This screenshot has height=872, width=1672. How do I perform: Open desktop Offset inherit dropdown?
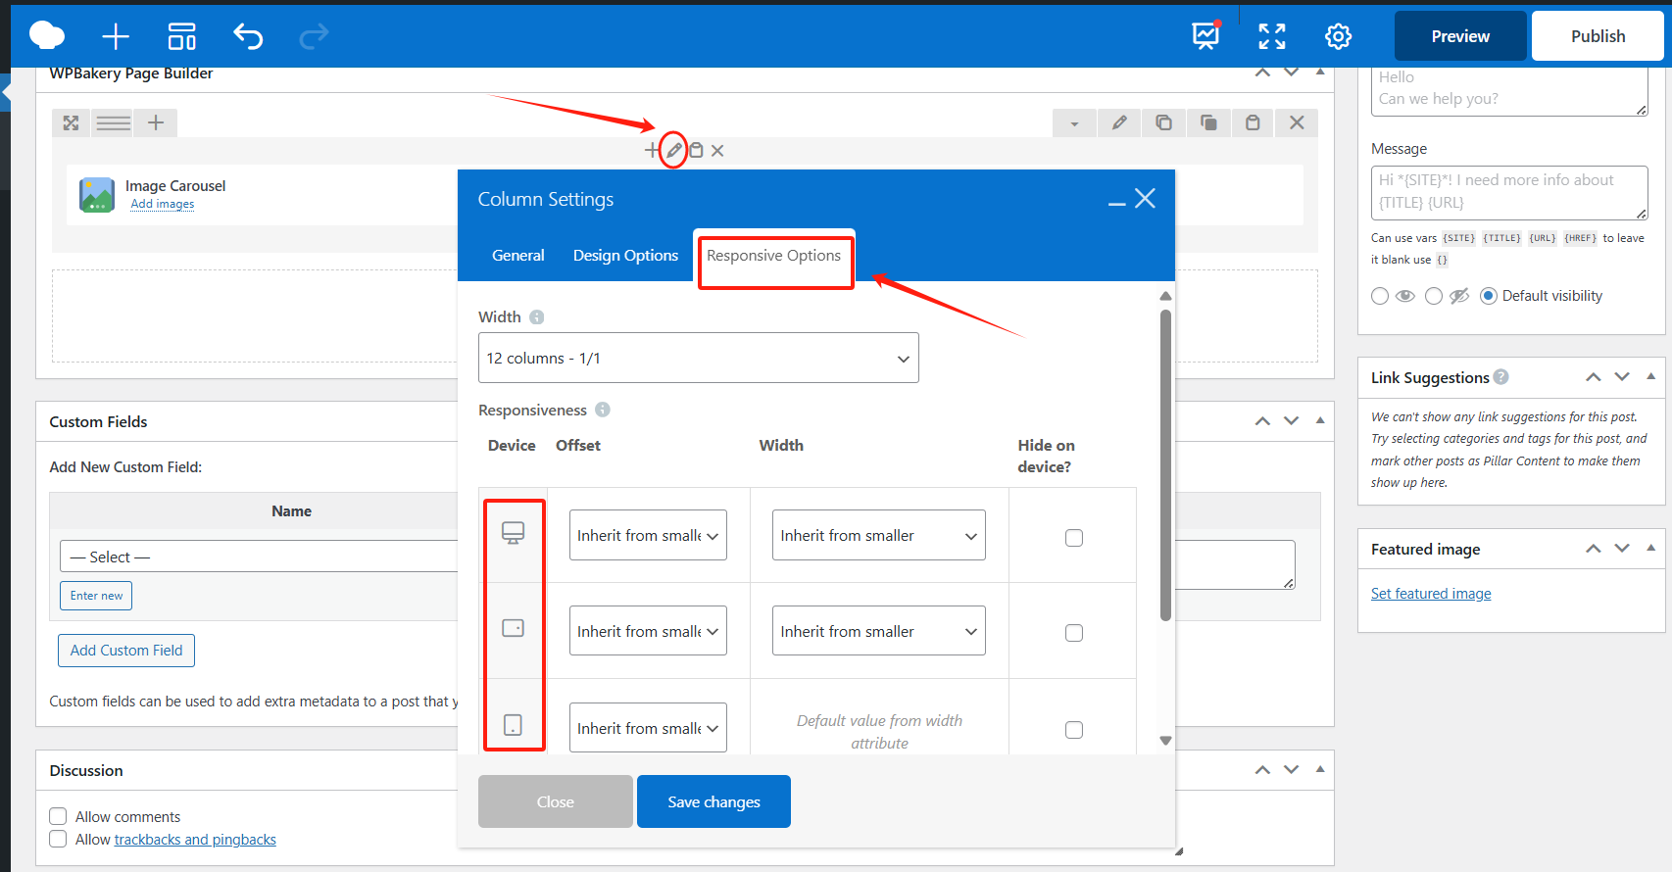(648, 535)
